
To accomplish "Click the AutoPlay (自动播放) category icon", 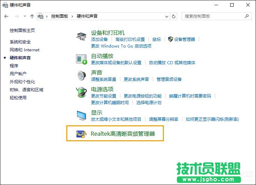I will 82,59.
